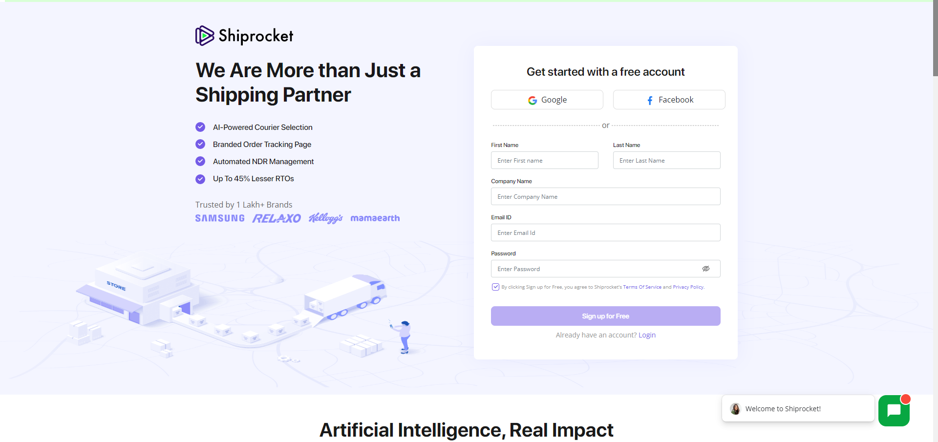The width and height of the screenshot is (938, 442).
Task: Click the Enter Company Name field
Action: coord(605,196)
